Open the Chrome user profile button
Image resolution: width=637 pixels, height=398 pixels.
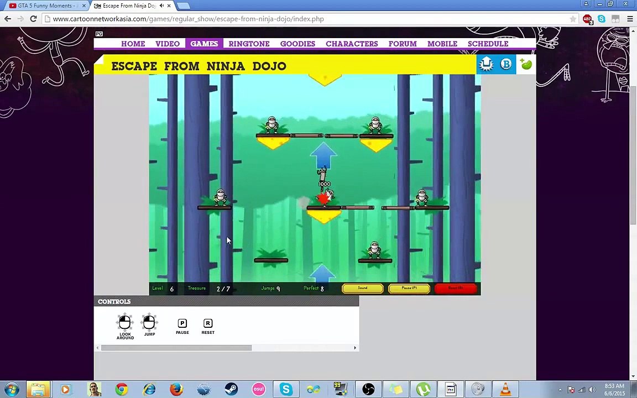586,4
